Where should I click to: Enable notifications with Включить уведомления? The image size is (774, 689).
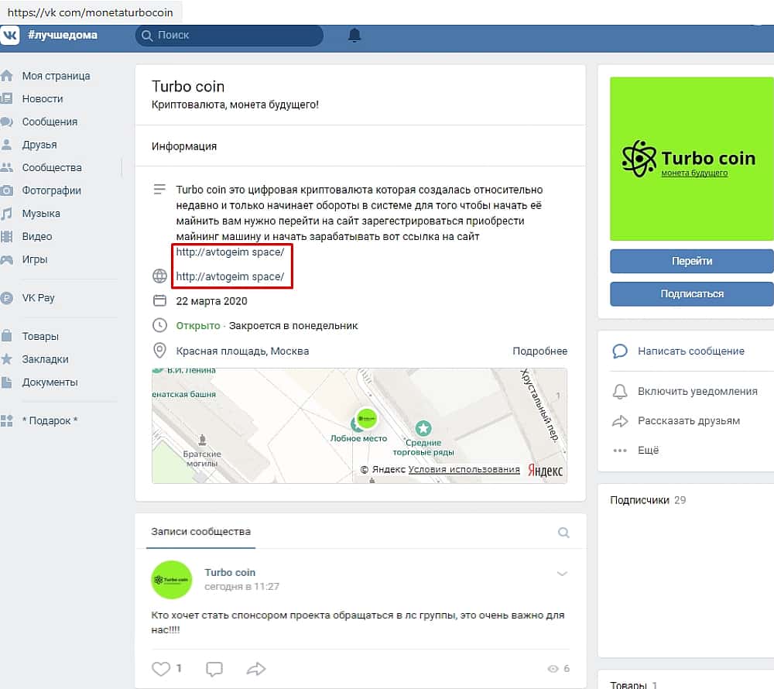697,391
